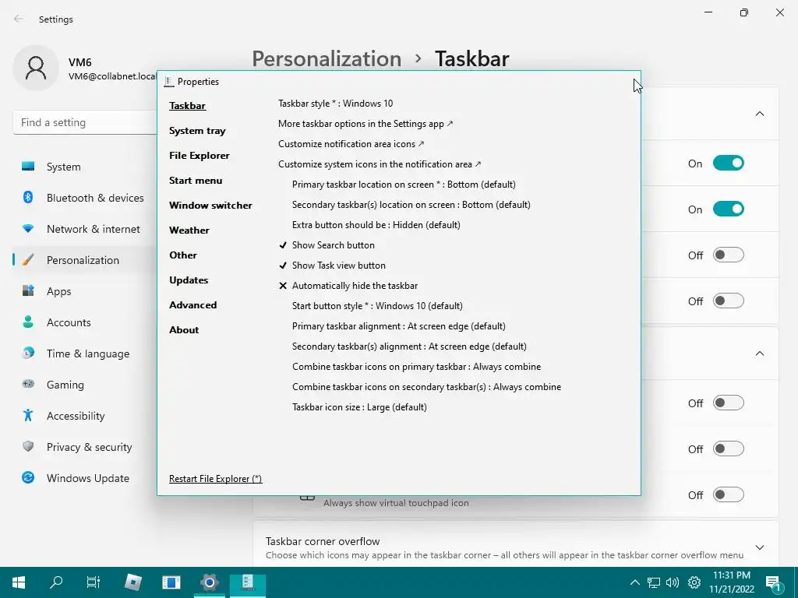This screenshot has width=798, height=598.
Task: Change Secondary taskbar(s) location on screen
Action: point(411,205)
